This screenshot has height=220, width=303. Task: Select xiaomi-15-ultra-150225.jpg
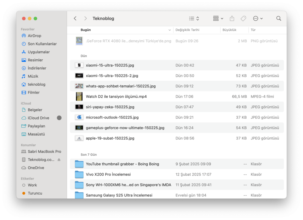(177, 65)
